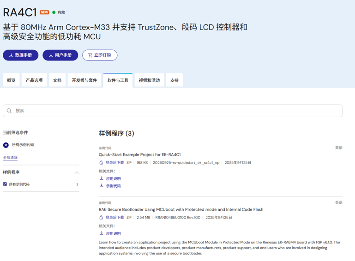Click the 用户手册 button
This screenshot has height=261, width=355.
[x=60, y=55]
